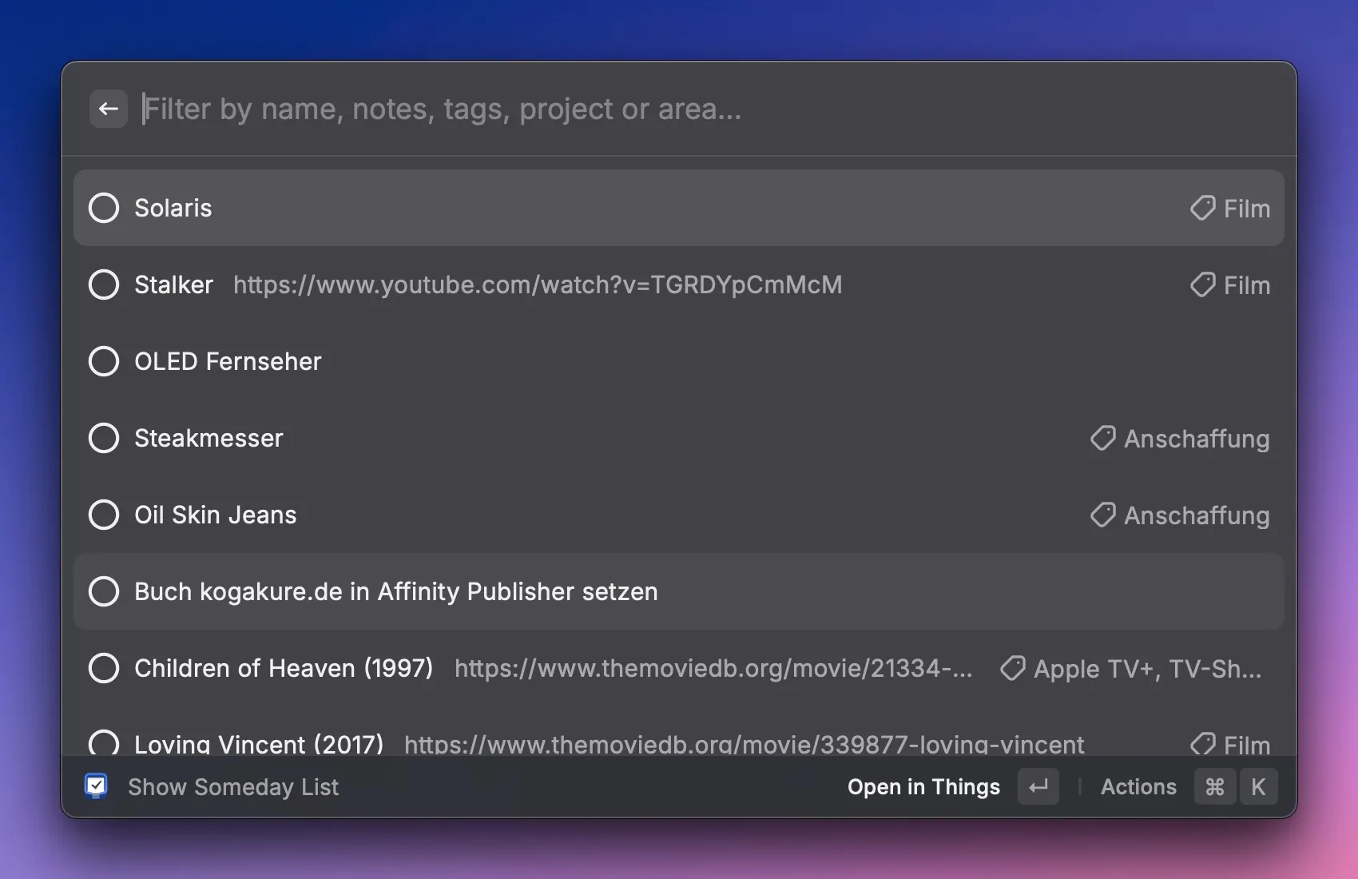The image size is (1358, 879).
Task: Click the tag icon on Children of Heaven
Action: (1012, 669)
